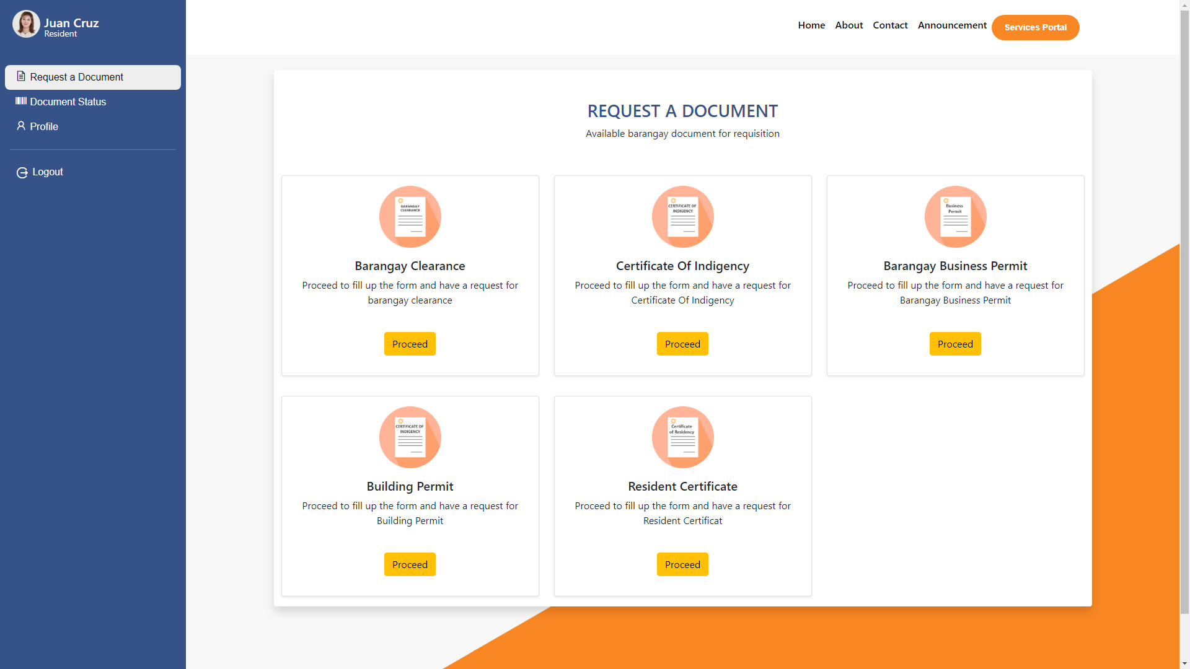Switch to the Document Status section
Viewport: 1190px width, 669px height.
tap(68, 102)
